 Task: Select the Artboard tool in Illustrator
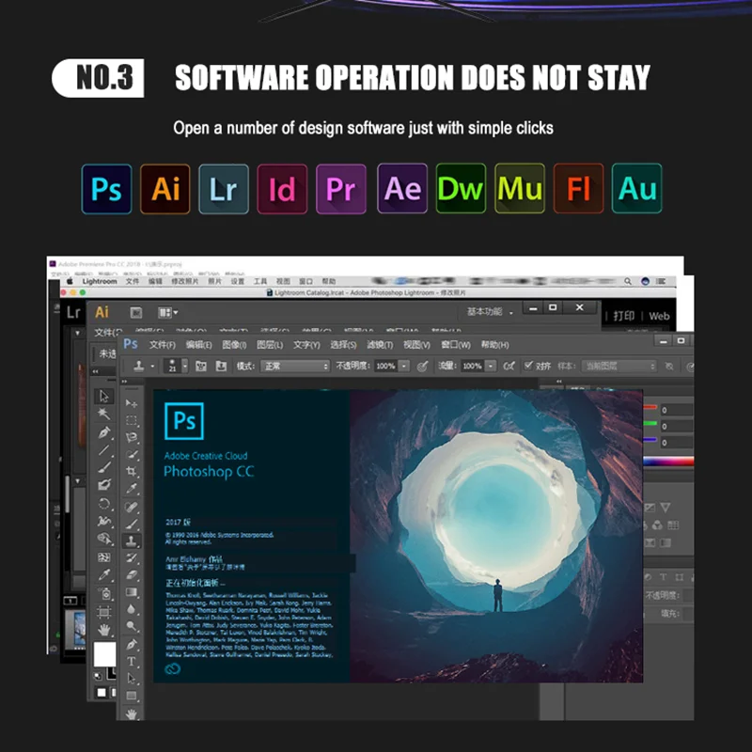point(104,611)
